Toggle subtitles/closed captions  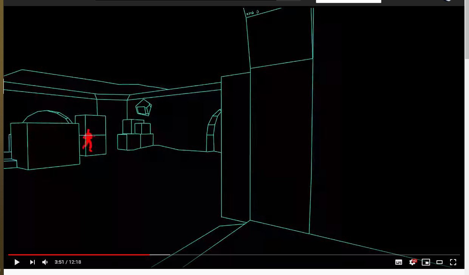click(x=399, y=262)
